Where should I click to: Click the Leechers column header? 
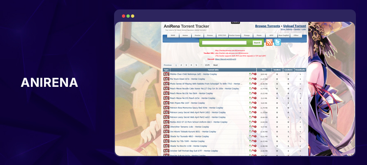pos(288,70)
